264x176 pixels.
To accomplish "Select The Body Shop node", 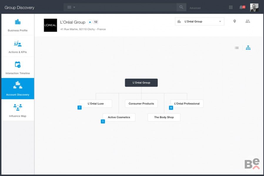I will [164, 117].
